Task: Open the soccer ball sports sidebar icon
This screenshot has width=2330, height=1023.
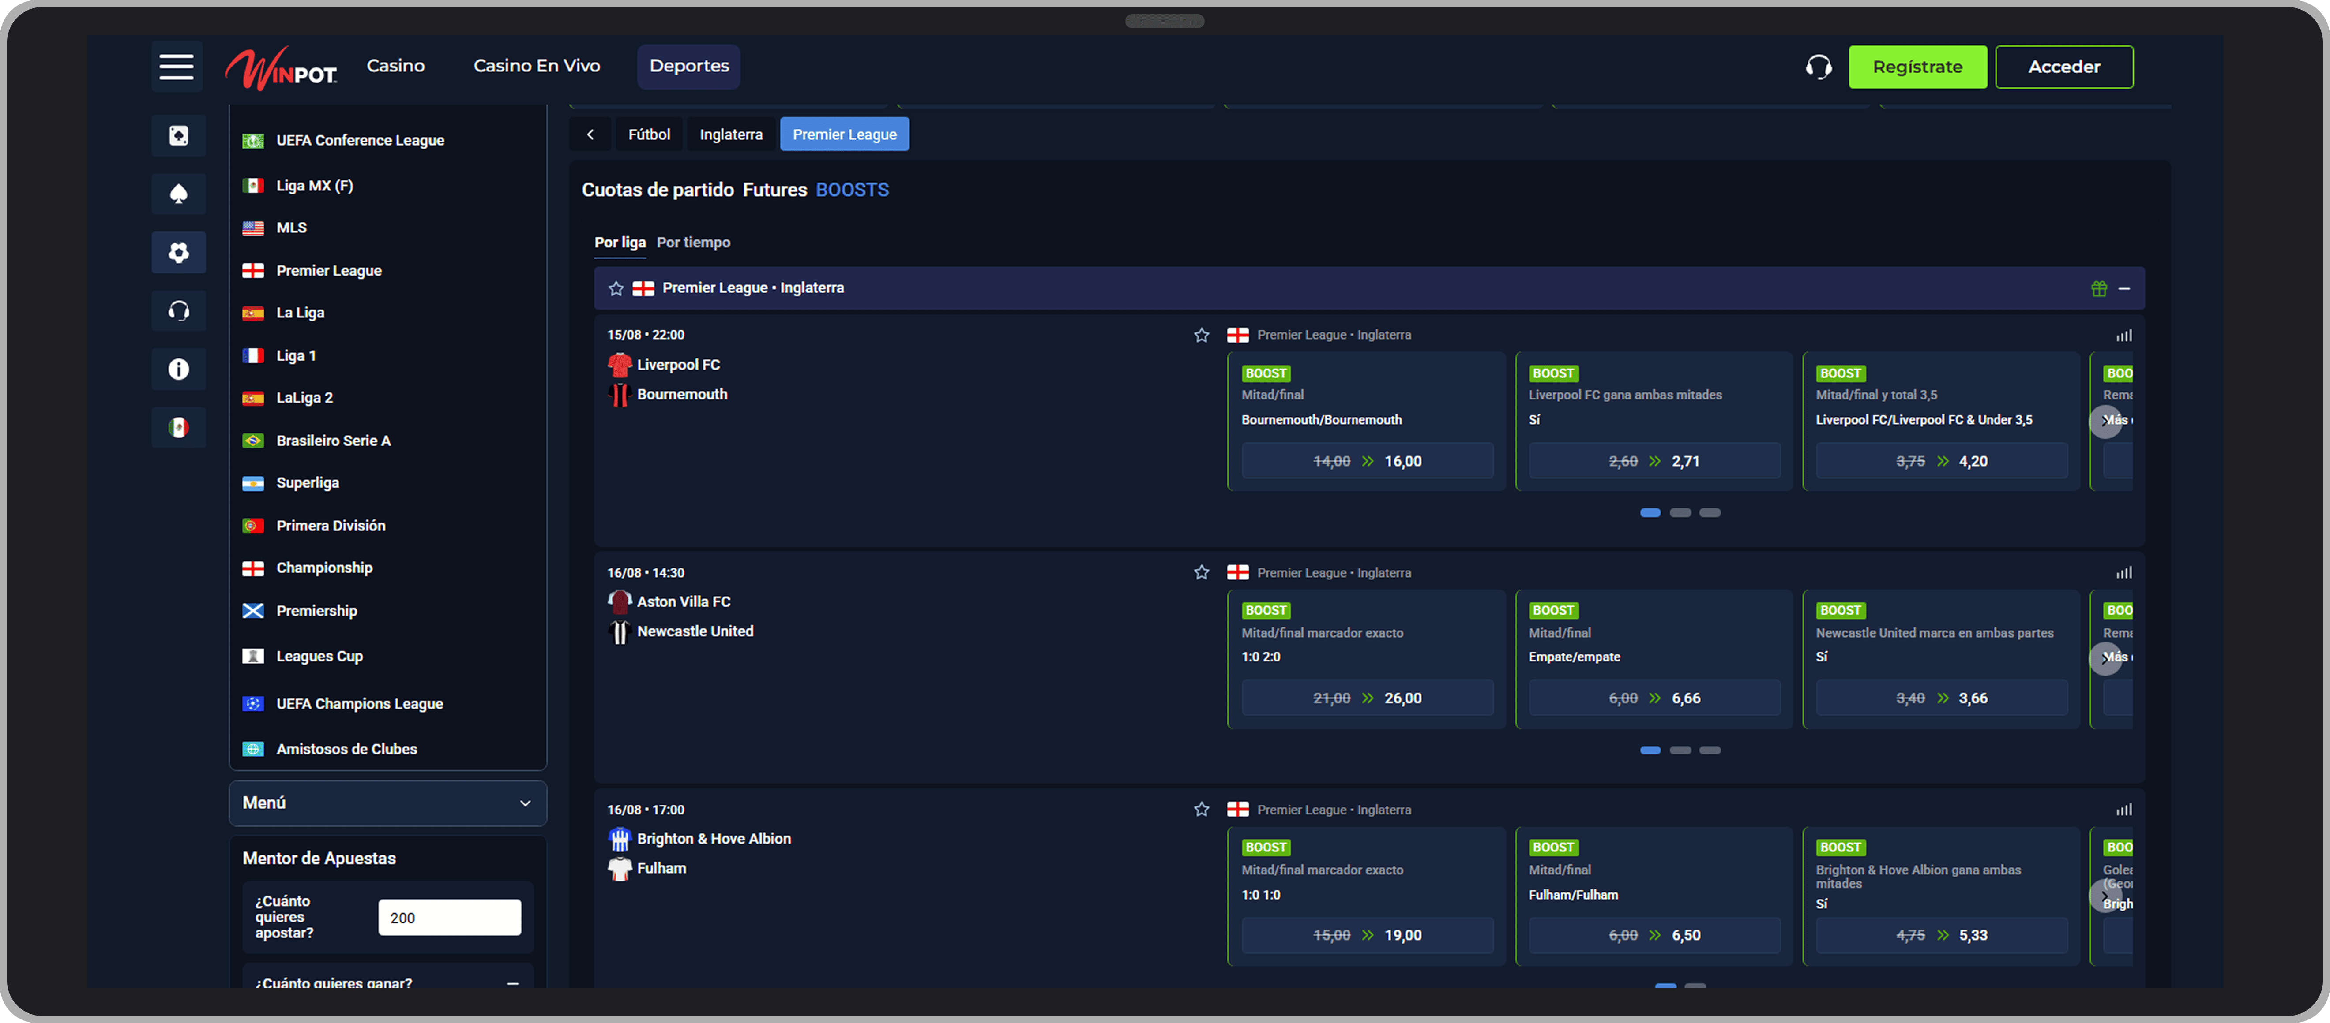Action: tap(178, 252)
